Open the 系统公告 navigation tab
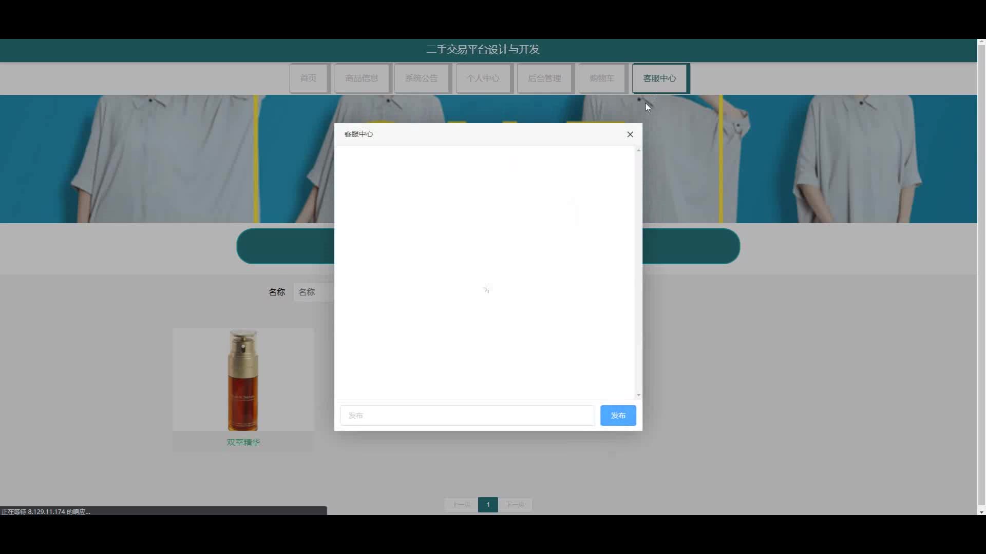986x554 pixels. tap(422, 78)
